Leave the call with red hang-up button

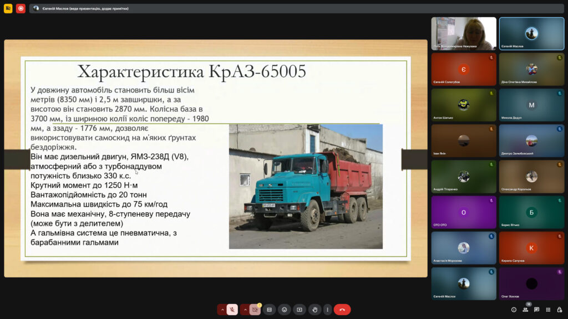point(342,310)
